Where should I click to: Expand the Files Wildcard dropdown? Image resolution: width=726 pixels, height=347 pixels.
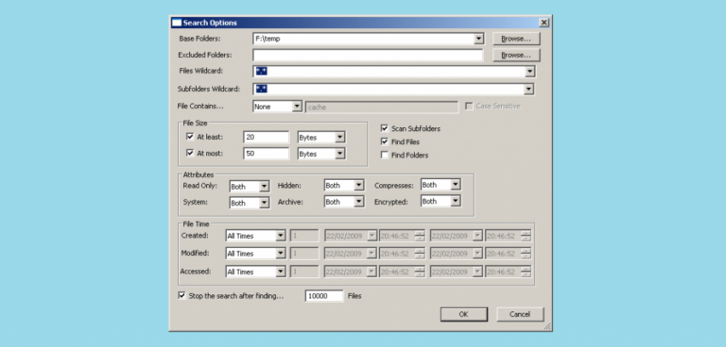pyautogui.click(x=529, y=72)
